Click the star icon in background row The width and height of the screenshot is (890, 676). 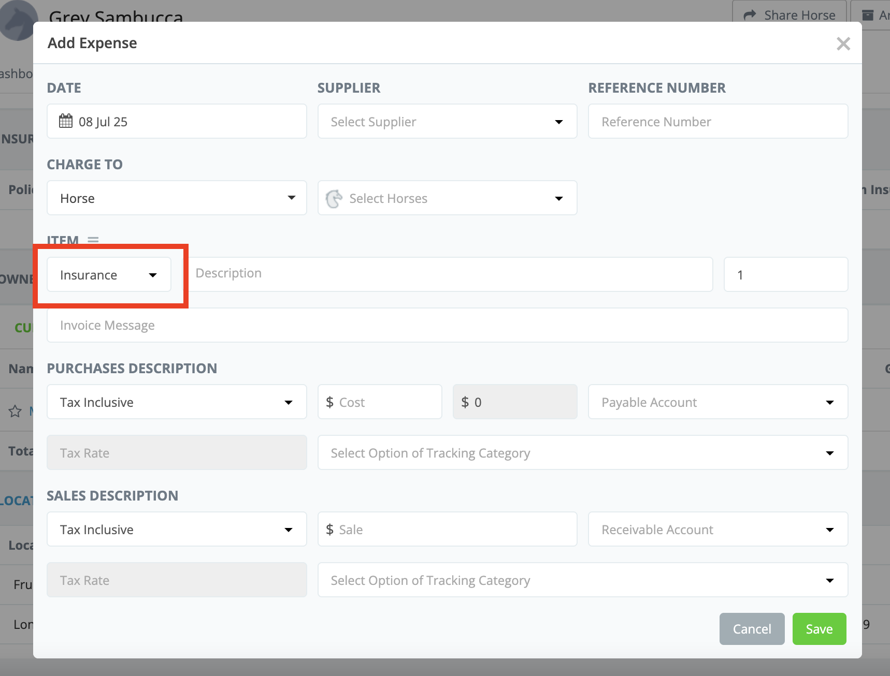[15, 412]
